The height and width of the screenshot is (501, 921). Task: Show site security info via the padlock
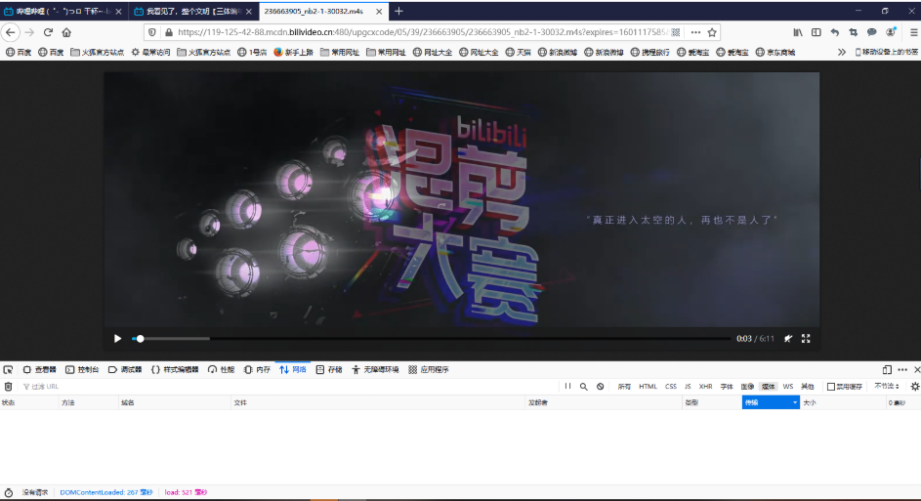169,32
